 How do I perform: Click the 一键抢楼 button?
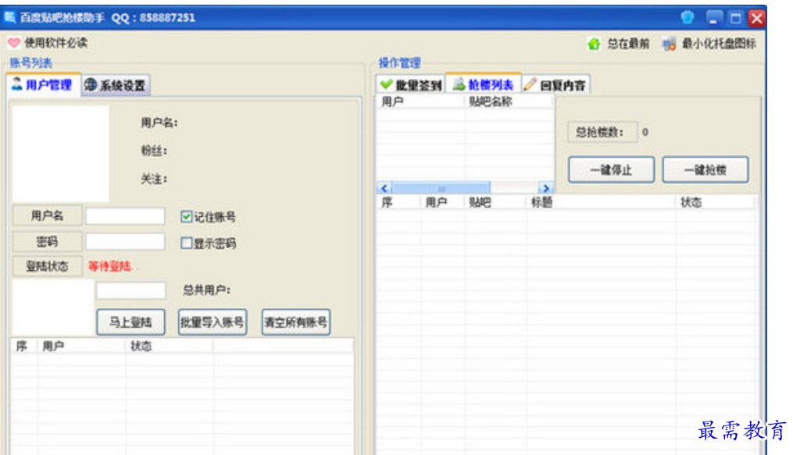[705, 169]
